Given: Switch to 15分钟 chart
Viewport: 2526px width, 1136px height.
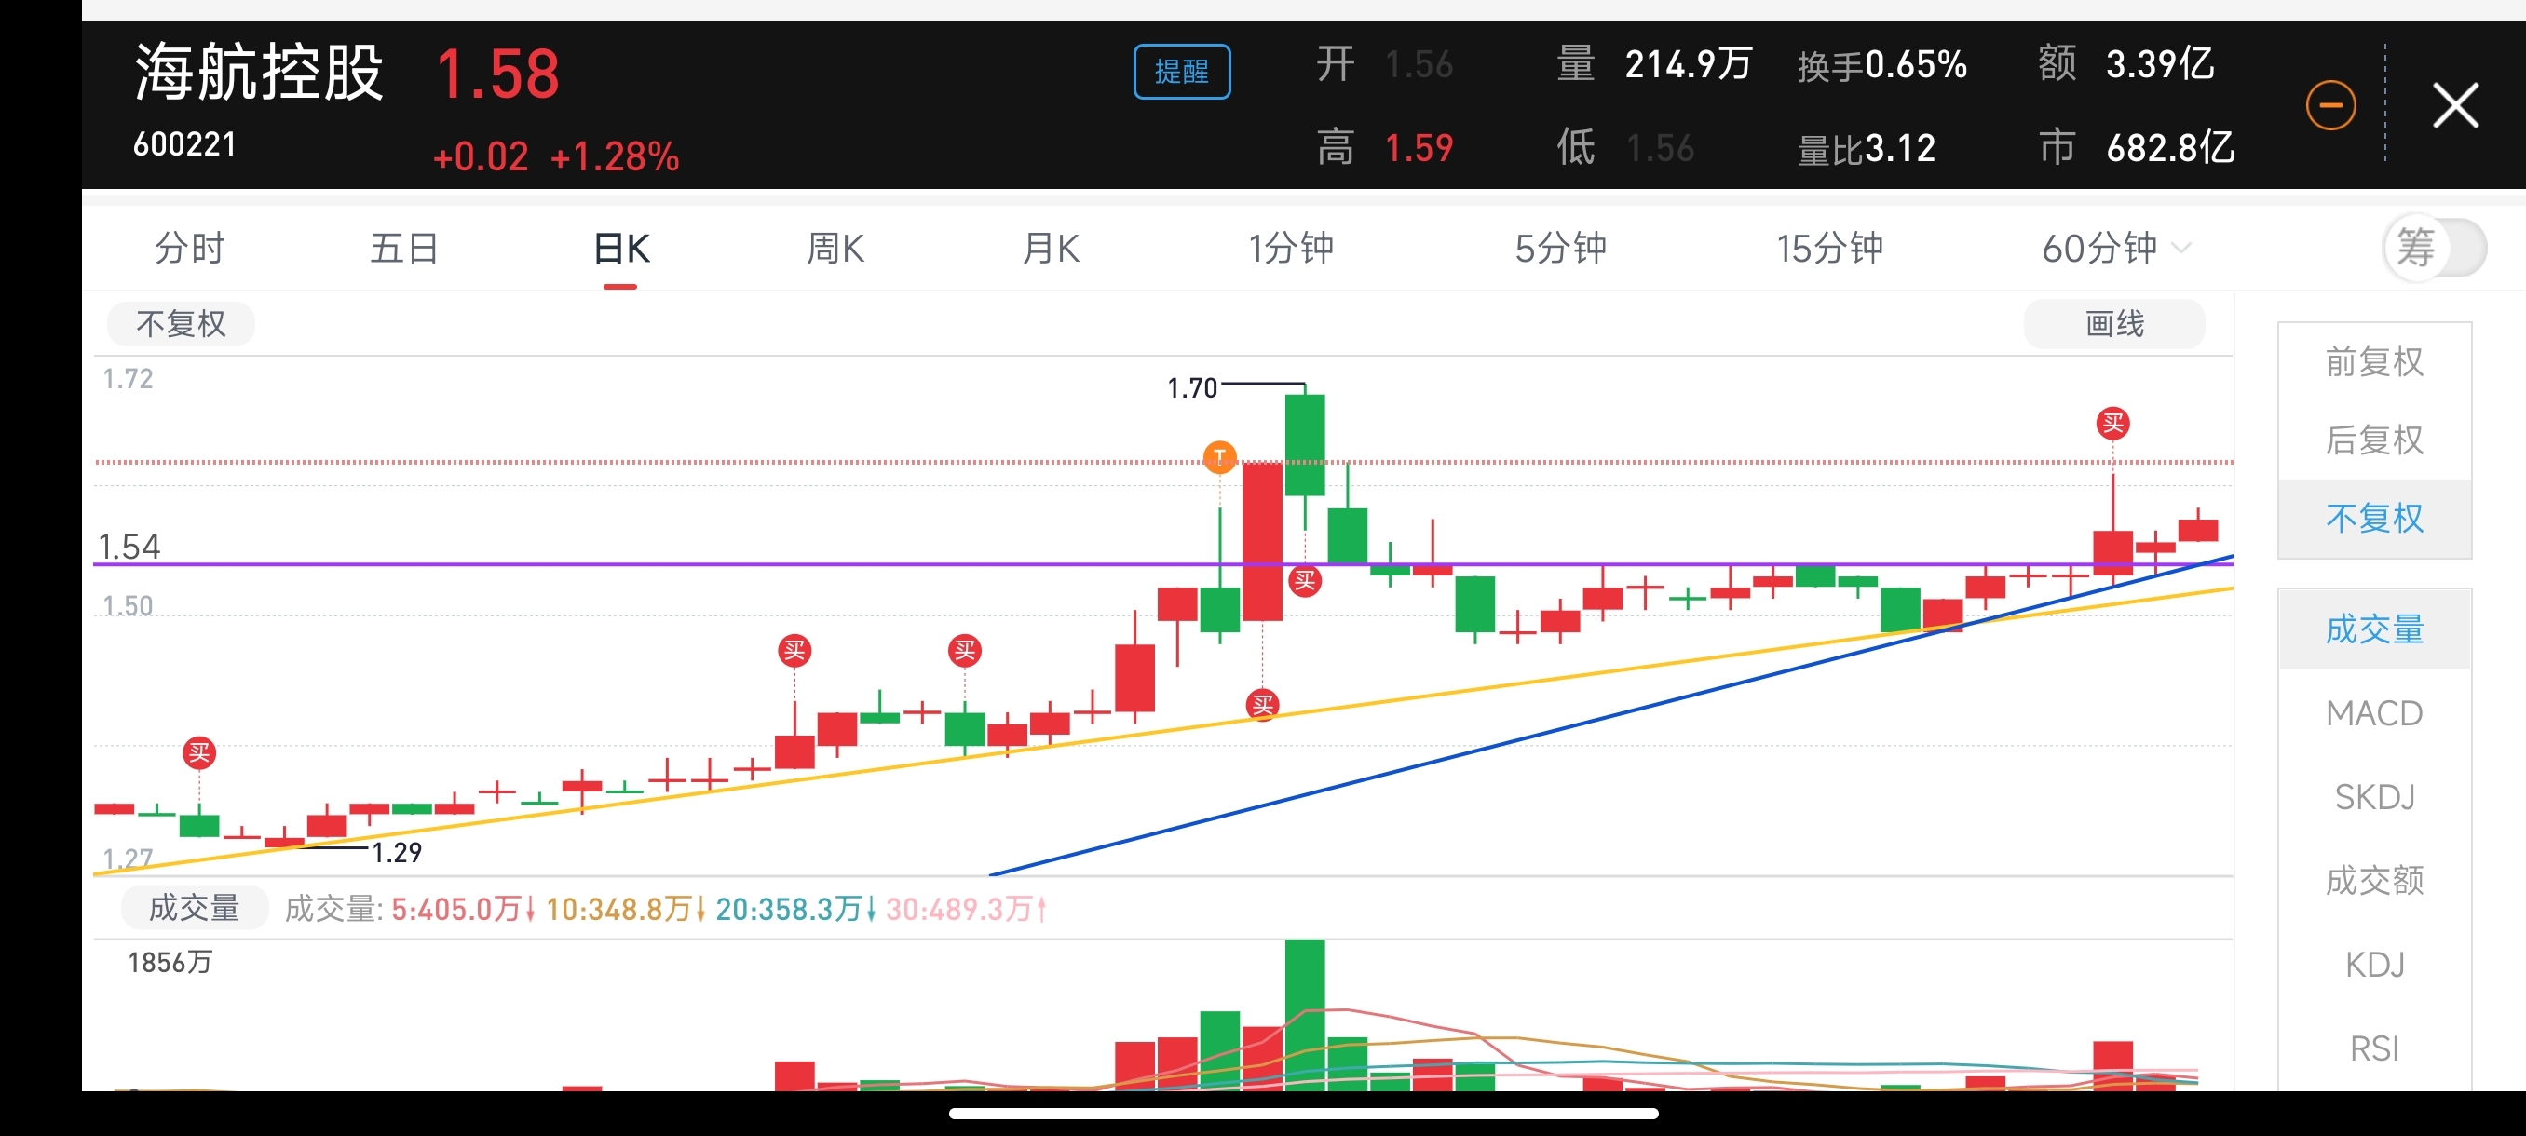Looking at the screenshot, I should [1830, 248].
